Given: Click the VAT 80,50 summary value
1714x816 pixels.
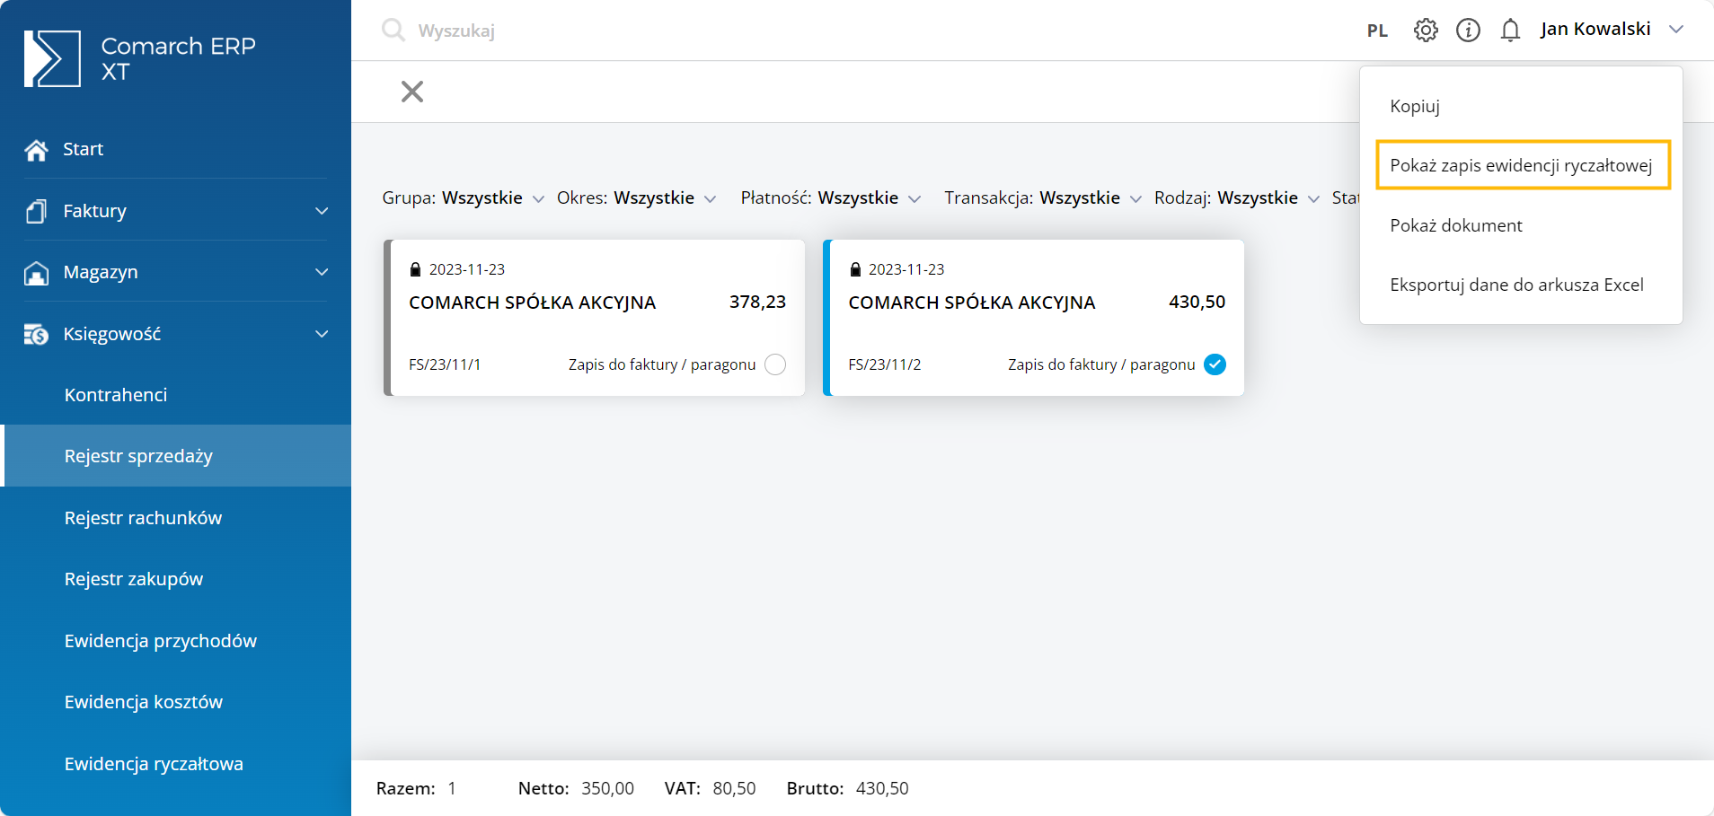Looking at the screenshot, I should (734, 788).
